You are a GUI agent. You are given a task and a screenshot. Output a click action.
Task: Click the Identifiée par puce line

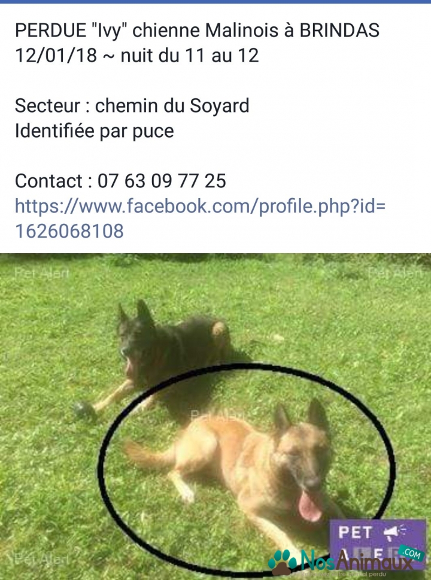(x=95, y=131)
